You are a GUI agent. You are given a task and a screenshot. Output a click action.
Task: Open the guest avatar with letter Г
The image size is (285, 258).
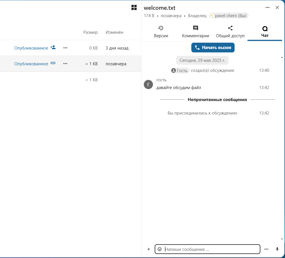point(148,84)
